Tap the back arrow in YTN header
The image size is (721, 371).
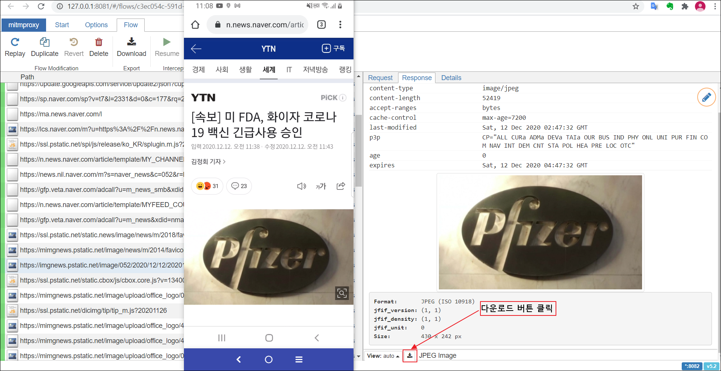(x=196, y=48)
